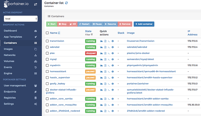Open logs icon for sabnzbd container

click(105, 47)
